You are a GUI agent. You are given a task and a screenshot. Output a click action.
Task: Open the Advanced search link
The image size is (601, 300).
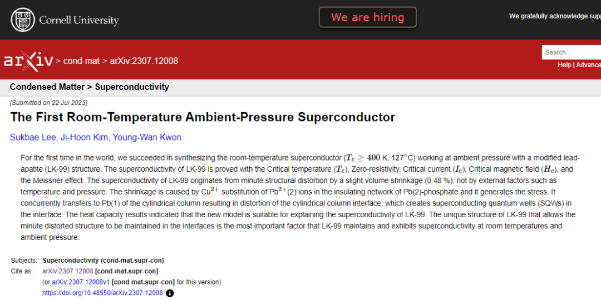click(x=588, y=65)
